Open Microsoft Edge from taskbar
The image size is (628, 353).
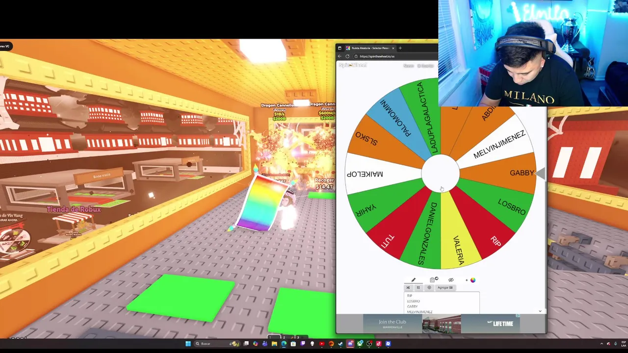(284, 344)
